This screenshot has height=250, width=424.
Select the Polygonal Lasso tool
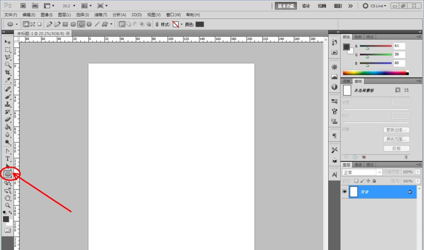(x=8, y=57)
